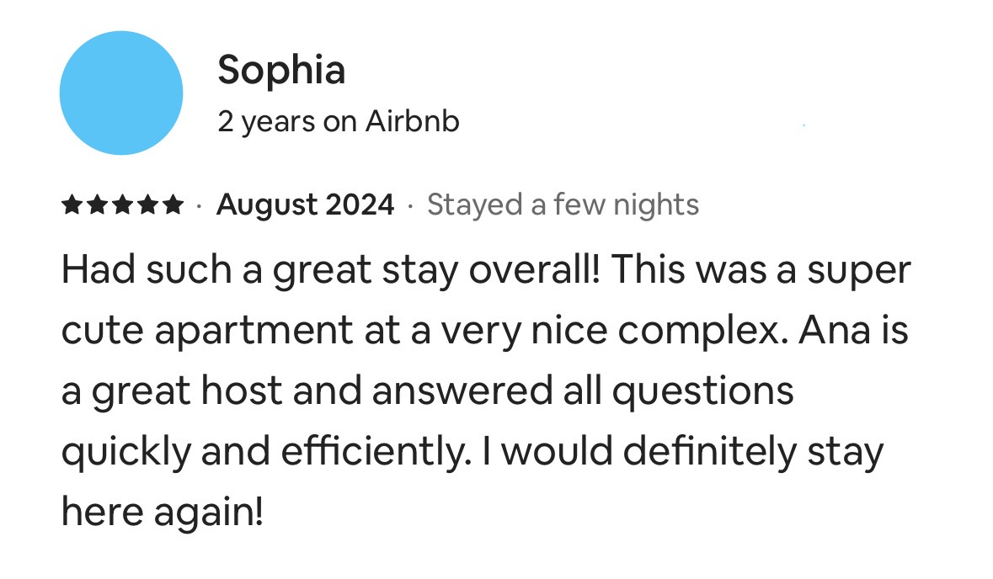This screenshot has height=579, width=993.
Task: Click the dot separator after the stars
Action: (200, 205)
